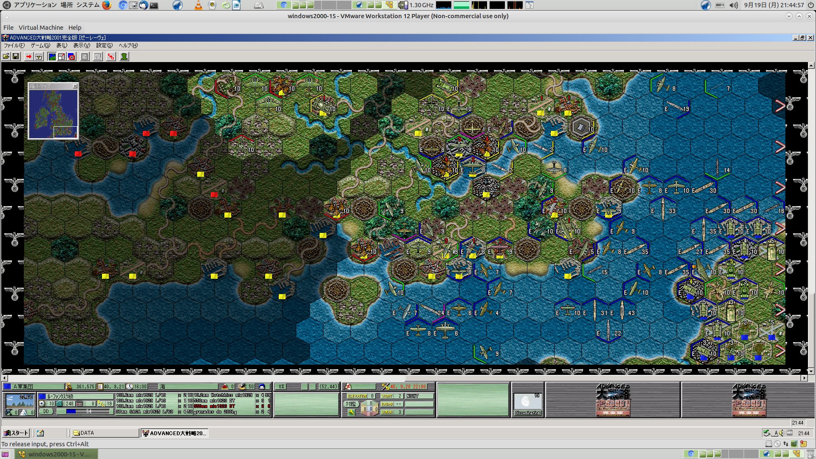Click the 37mm SACA mle1925 L/60 weapon entry
Image resolution: width=816 pixels, height=459 pixels.
tap(144, 412)
